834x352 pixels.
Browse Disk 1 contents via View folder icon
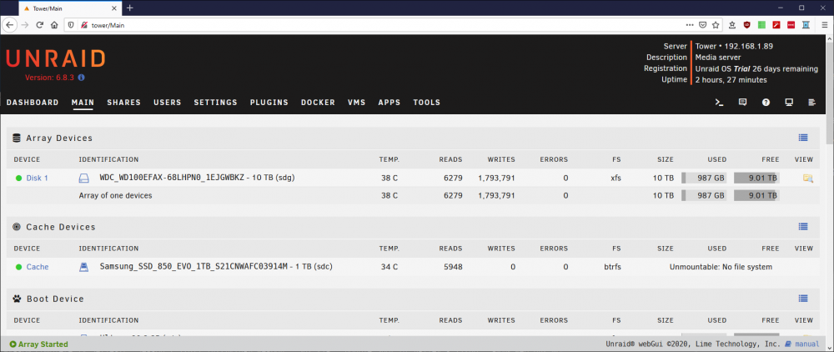click(x=808, y=179)
